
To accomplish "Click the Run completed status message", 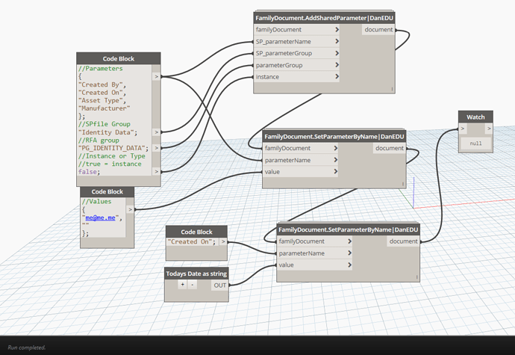I will click(27, 348).
